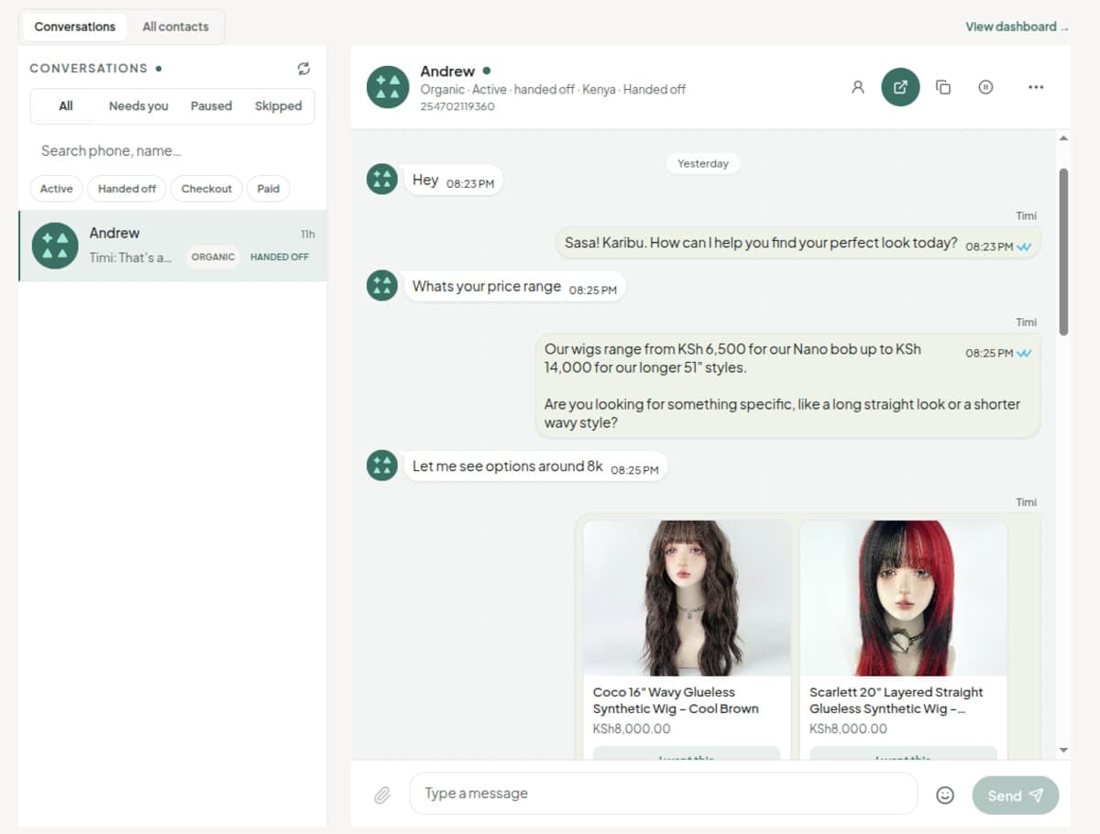Viewport: 1100px width, 834px height.
Task: Click the KSh8,000.00 price under Coco wig
Action: pyautogui.click(x=632, y=729)
